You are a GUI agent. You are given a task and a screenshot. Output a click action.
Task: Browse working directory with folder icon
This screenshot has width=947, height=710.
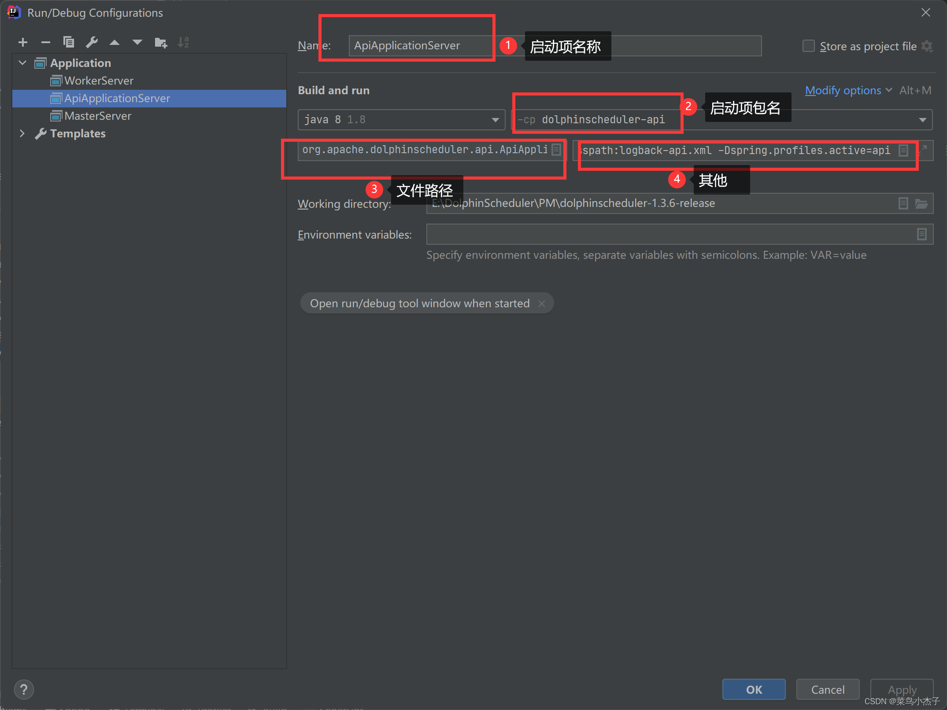pyautogui.click(x=921, y=203)
